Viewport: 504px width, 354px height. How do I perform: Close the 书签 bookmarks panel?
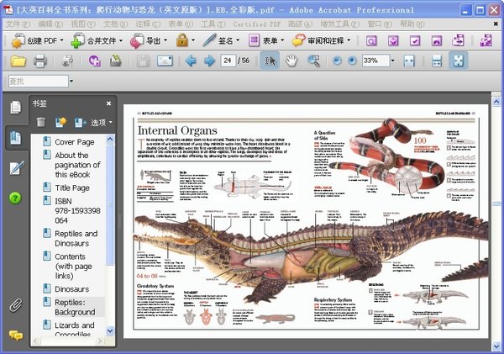click(x=108, y=103)
